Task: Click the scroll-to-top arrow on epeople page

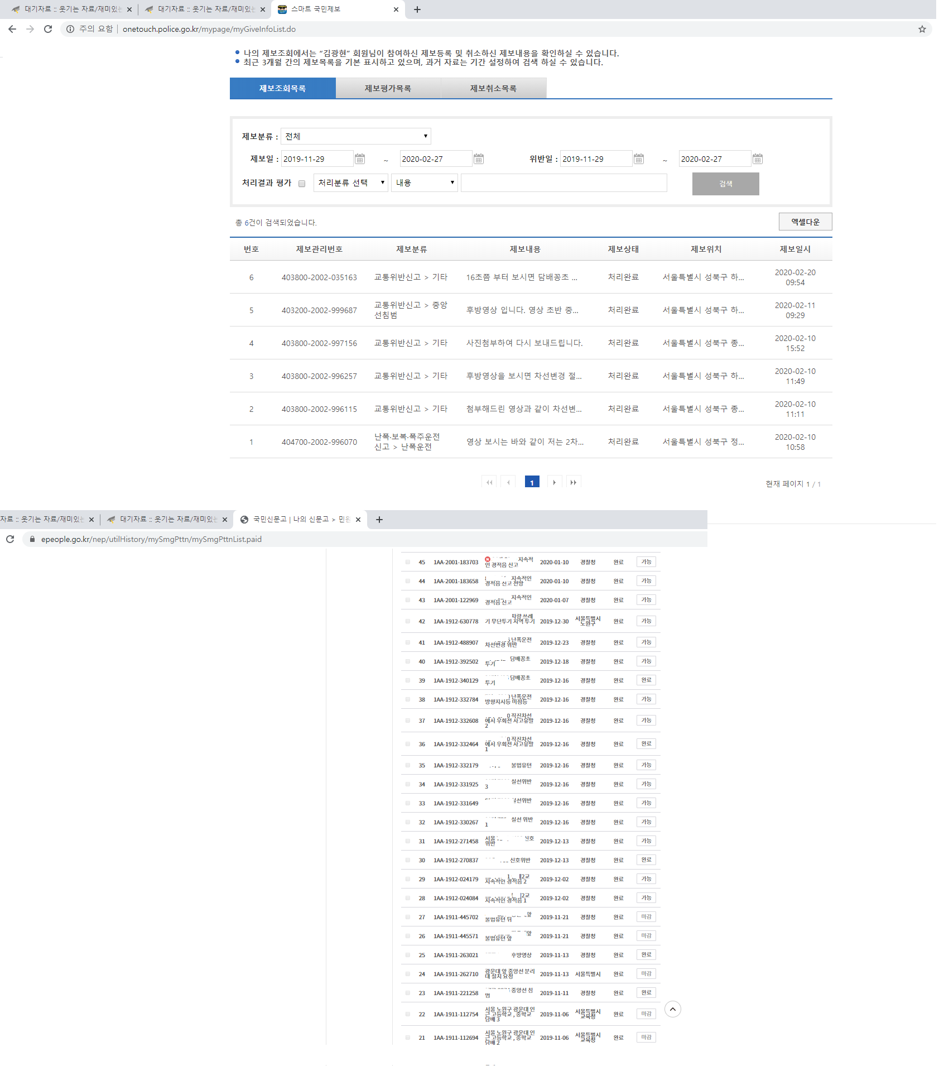Action: (673, 1009)
